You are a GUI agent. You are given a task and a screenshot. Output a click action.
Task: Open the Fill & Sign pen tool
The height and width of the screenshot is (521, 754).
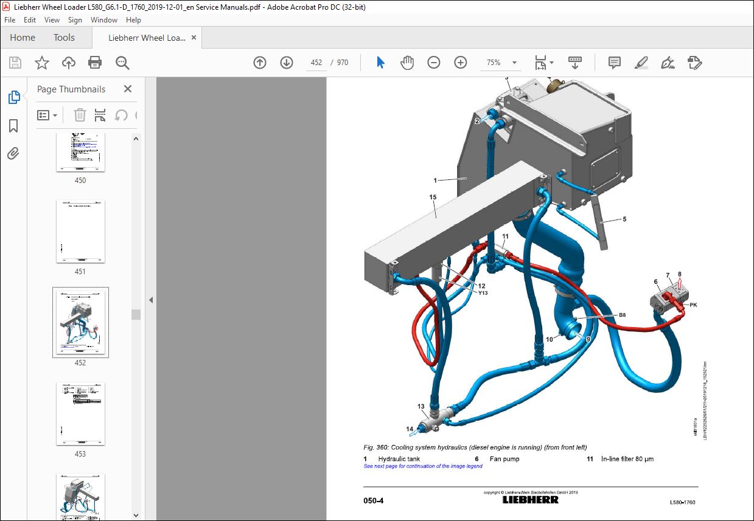668,63
